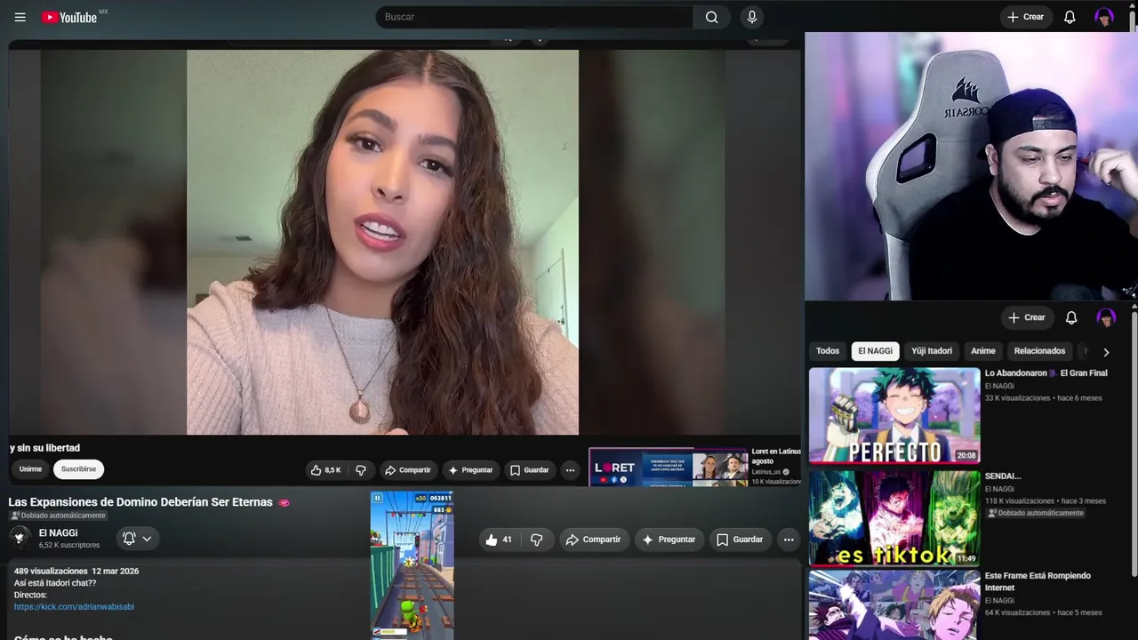Open the account avatar menu in top header
The height and width of the screenshot is (640, 1138).
(1104, 17)
